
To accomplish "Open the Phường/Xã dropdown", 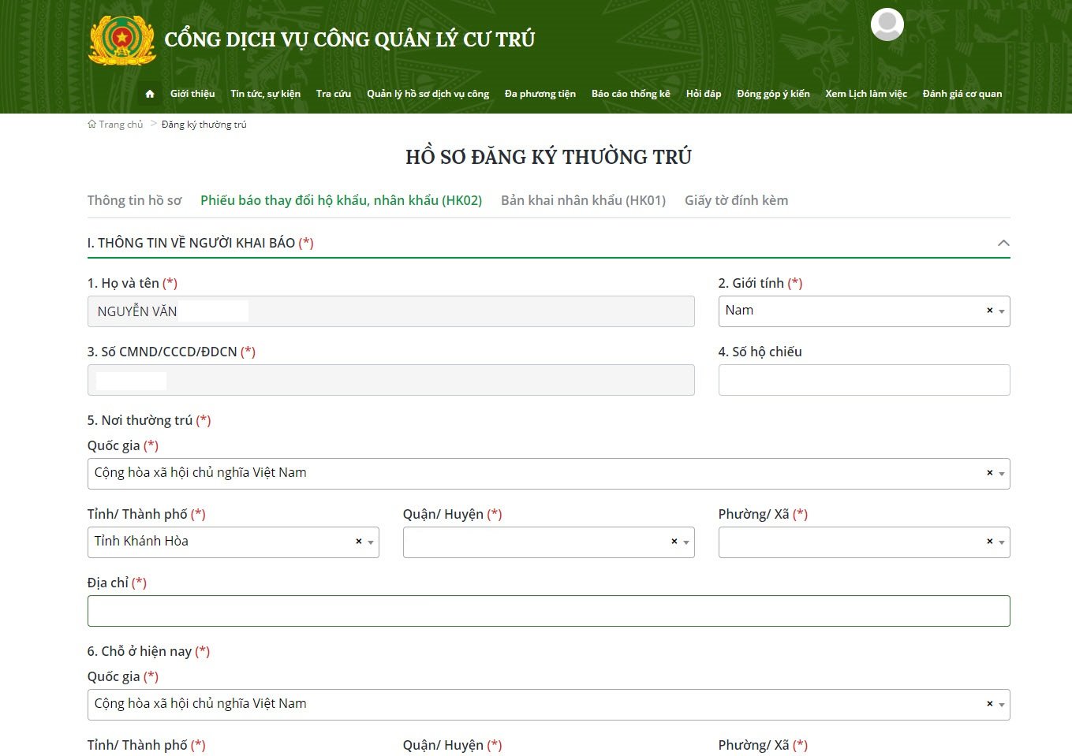I will coord(1002,542).
